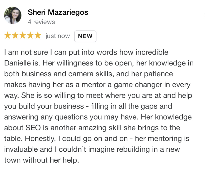Open Sheri Mazariegos's profile photo

tap(13, 15)
